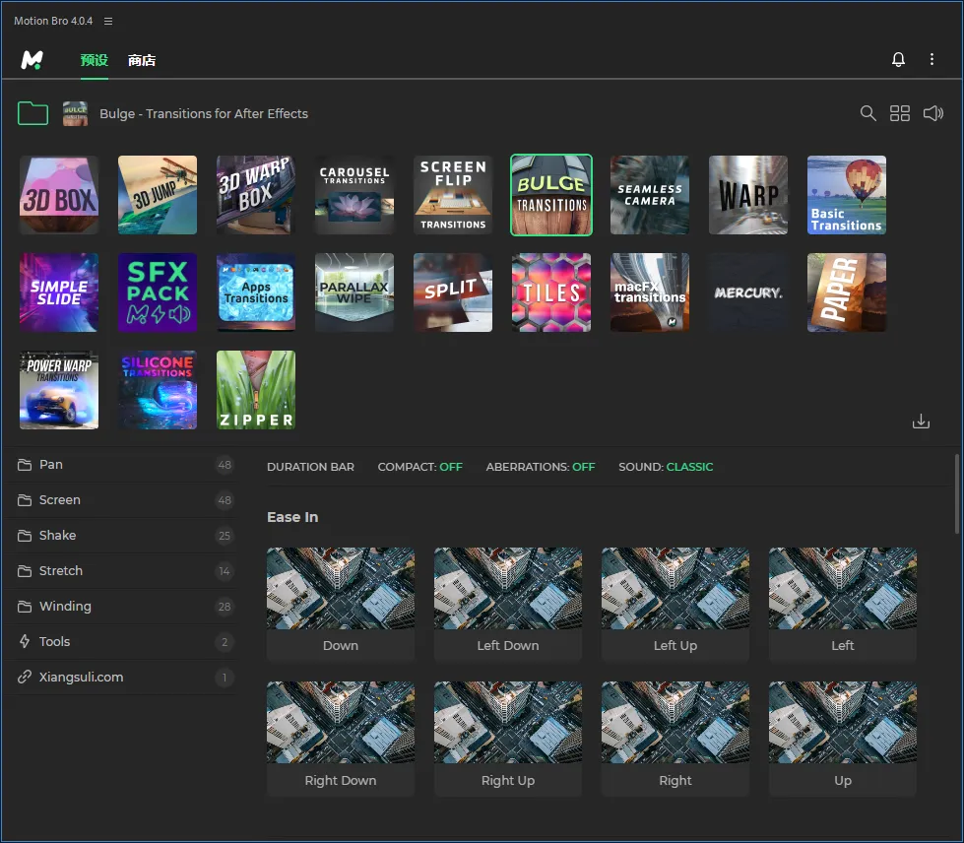The width and height of the screenshot is (964, 843).
Task: Open the hamburger menu beside Motion Bro title
Action: coord(108,21)
